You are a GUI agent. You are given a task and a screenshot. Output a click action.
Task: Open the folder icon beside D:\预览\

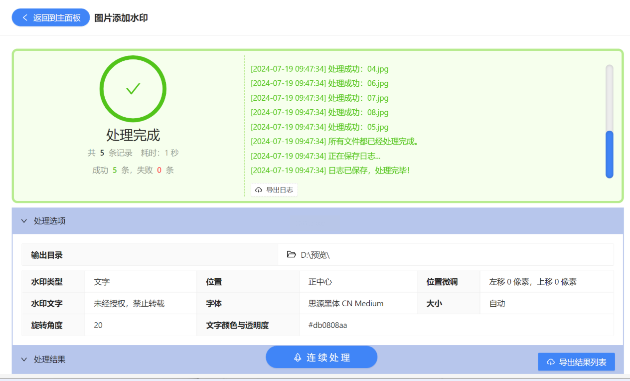coord(292,255)
